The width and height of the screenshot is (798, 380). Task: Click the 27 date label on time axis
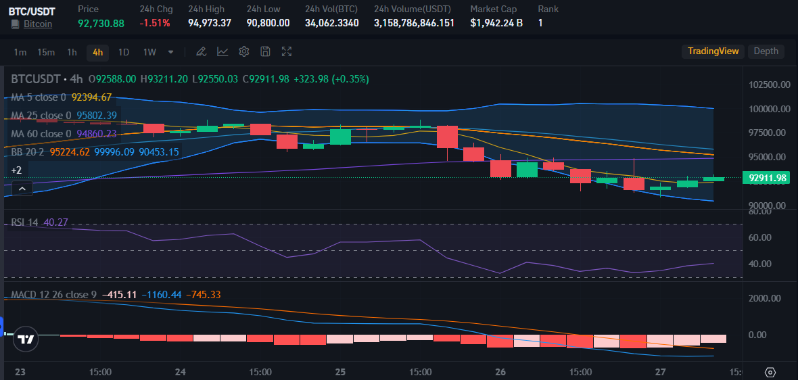(x=660, y=372)
